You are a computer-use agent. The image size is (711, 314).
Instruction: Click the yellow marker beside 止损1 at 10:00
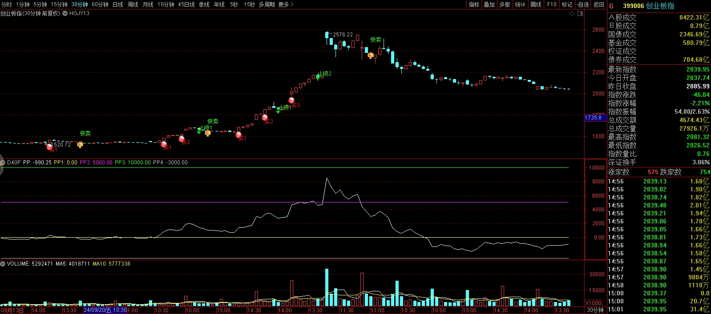(208, 133)
